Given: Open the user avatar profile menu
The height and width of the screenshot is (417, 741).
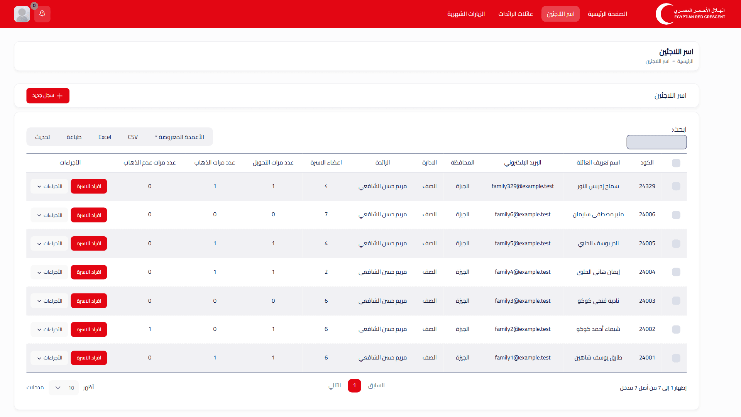Looking at the screenshot, I should [x=22, y=14].
